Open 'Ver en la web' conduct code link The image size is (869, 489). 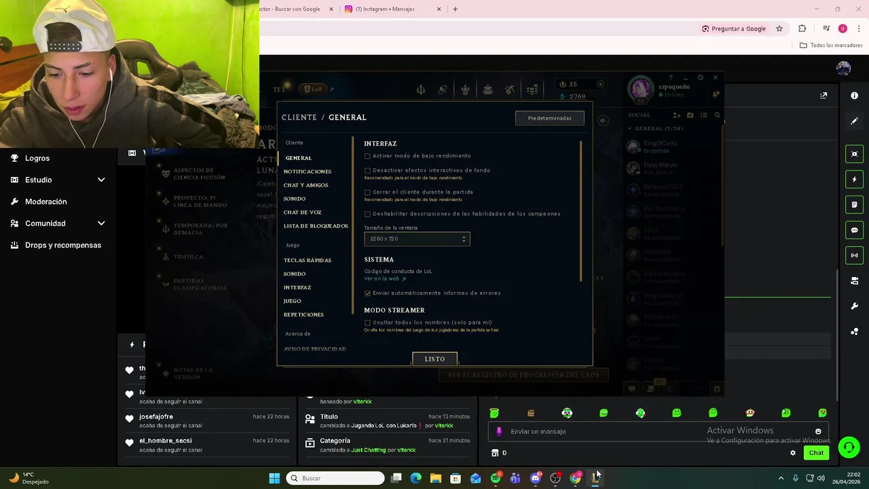pyautogui.click(x=385, y=278)
